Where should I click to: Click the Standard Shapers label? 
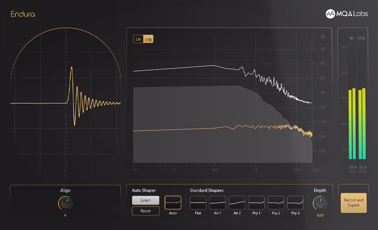pos(207,190)
